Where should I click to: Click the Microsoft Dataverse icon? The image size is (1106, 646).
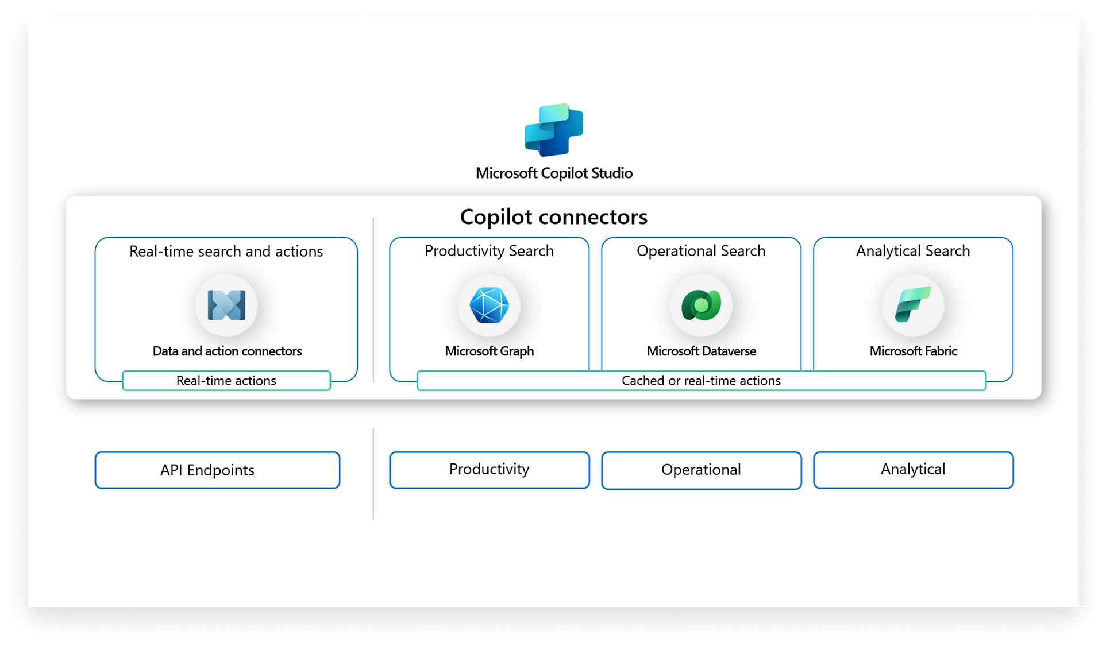(x=701, y=305)
